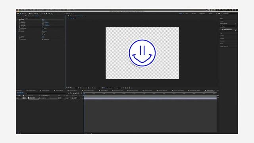Open the Apple menu
Screen dimensions: 254x143
point(18,10)
